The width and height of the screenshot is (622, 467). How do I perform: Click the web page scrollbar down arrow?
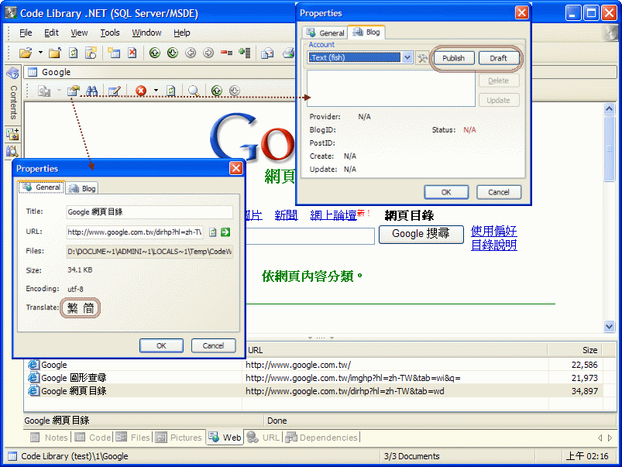click(610, 326)
